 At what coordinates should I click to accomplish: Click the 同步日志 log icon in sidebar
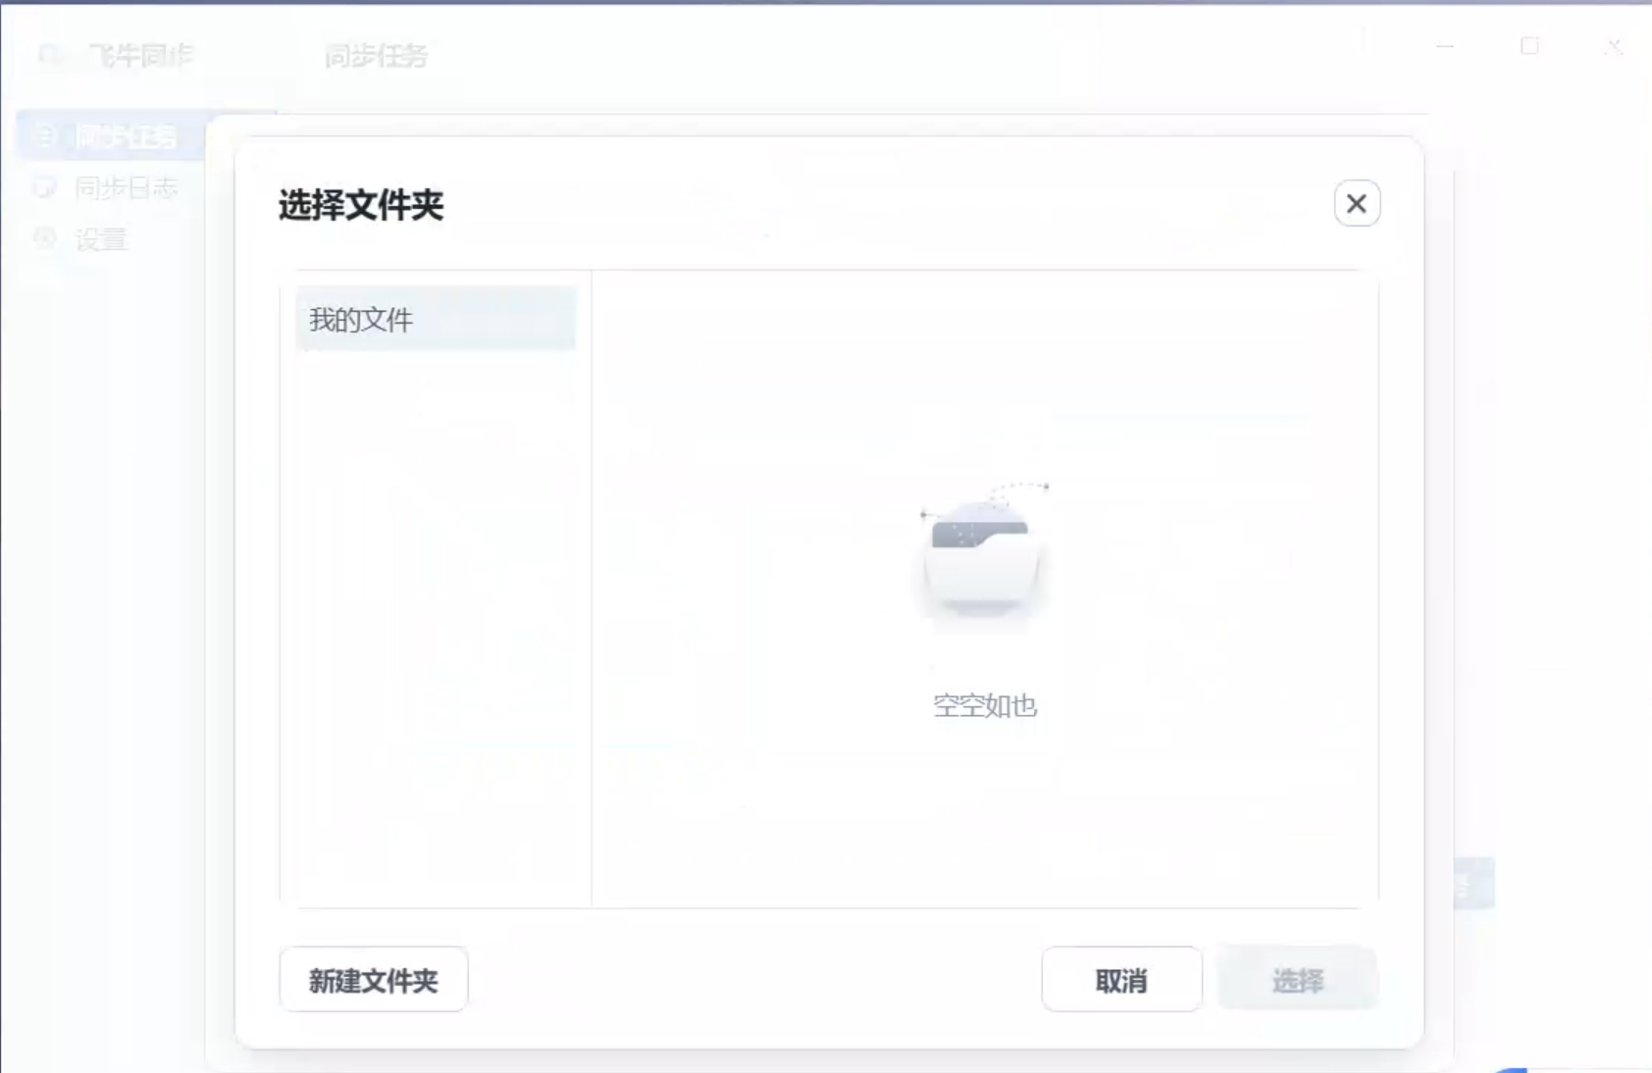(45, 187)
